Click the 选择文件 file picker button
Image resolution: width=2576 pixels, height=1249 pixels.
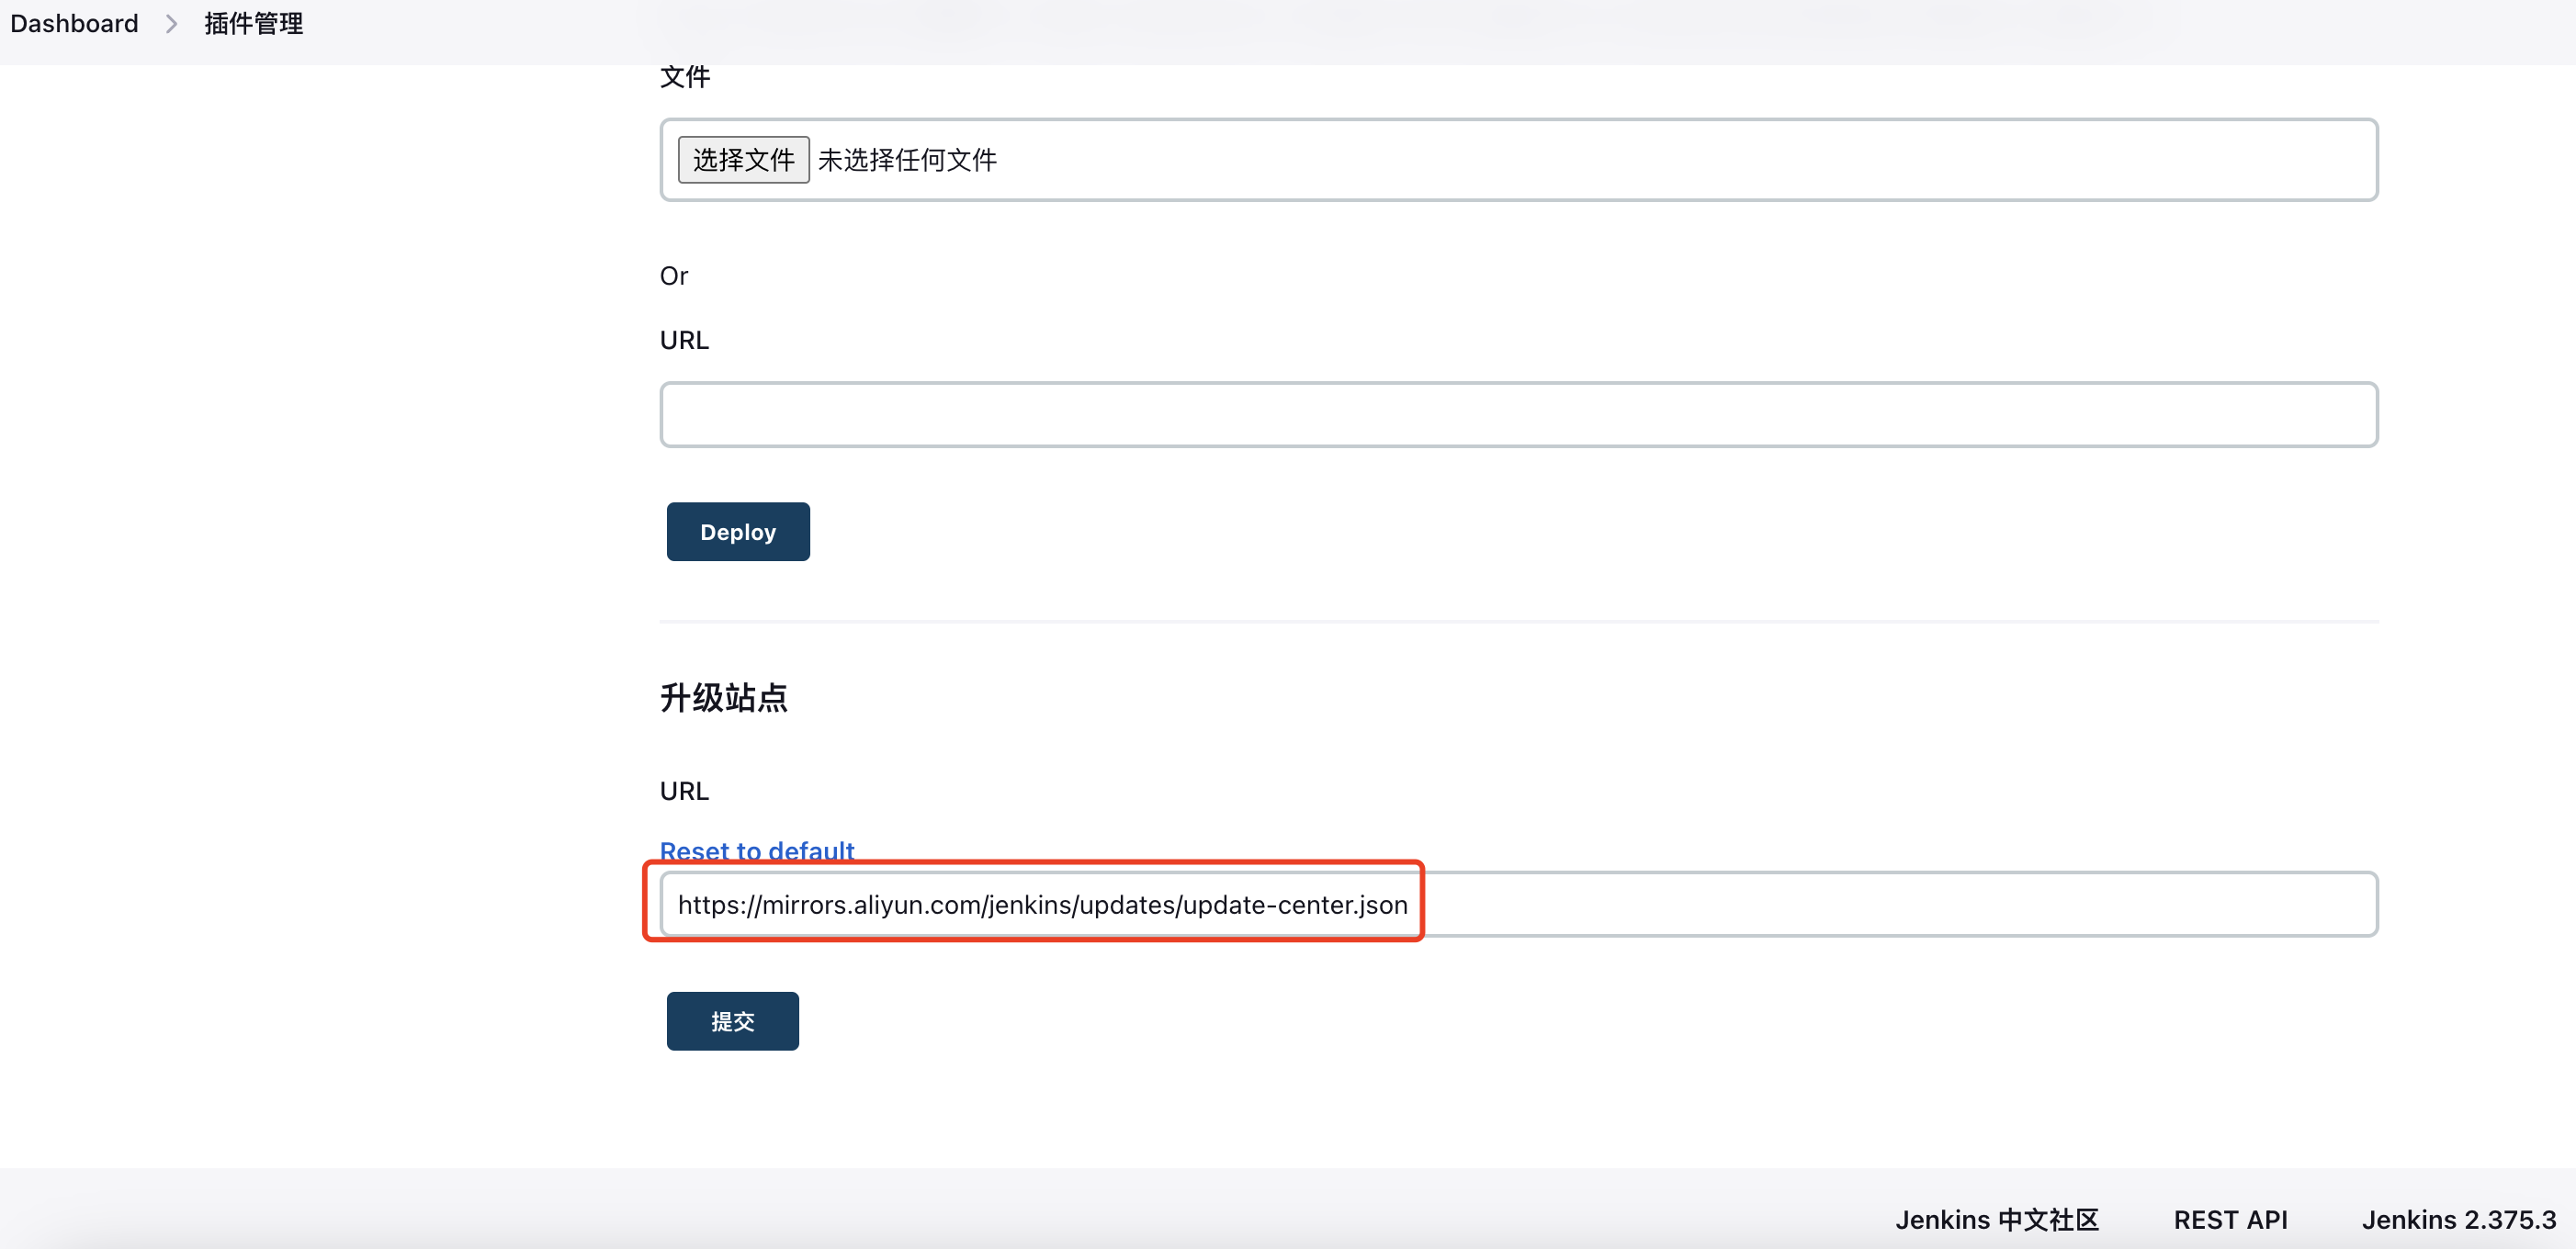pos(741,159)
